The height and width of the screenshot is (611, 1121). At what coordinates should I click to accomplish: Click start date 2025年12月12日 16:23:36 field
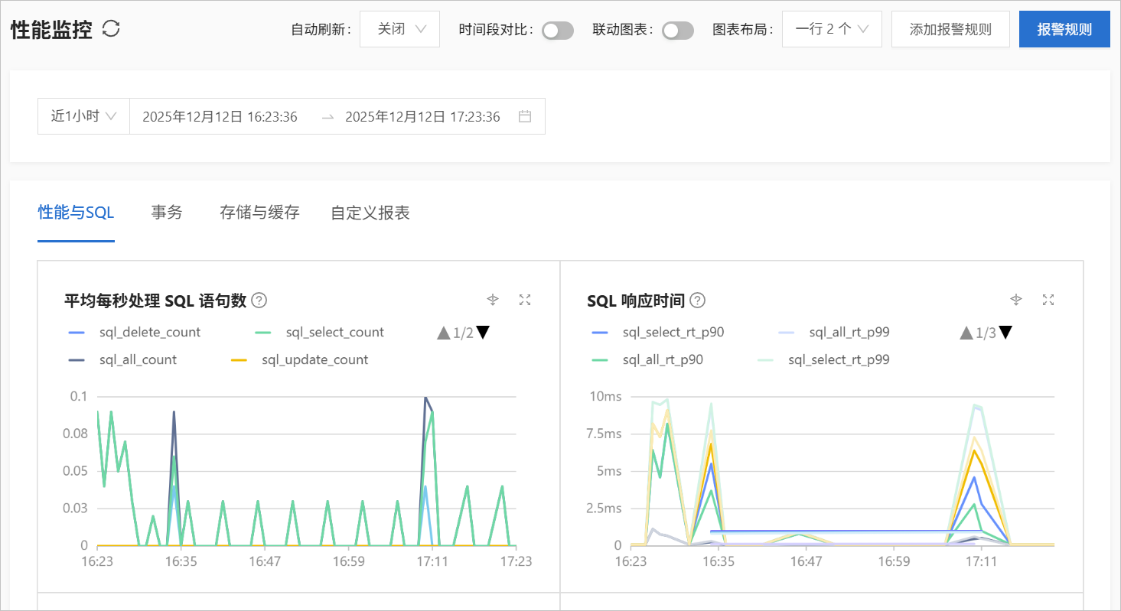(x=220, y=116)
